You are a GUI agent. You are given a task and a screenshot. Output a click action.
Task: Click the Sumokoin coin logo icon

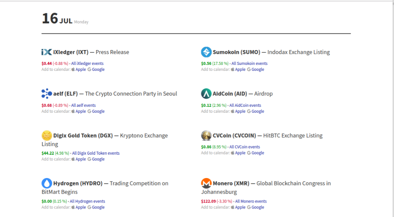(206, 52)
